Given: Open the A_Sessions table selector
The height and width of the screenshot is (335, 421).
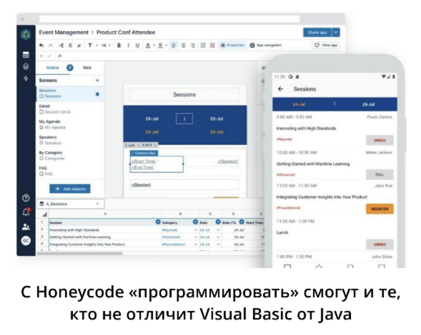Looking at the screenshot, I should [x=70, y=204].
